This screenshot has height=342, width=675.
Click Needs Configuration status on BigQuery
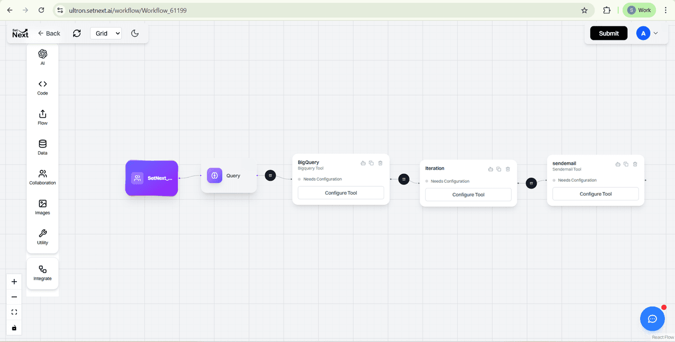pos(322,179)
